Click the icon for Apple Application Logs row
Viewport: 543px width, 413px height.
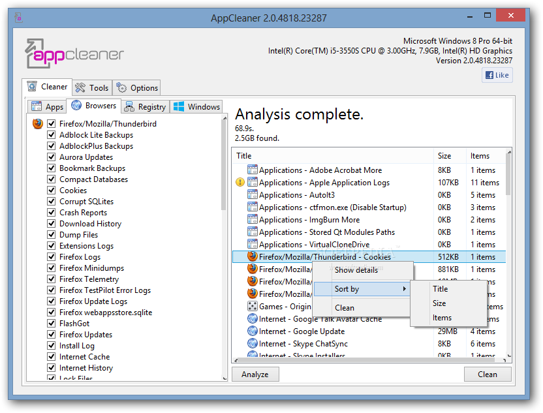pos(253,182)
